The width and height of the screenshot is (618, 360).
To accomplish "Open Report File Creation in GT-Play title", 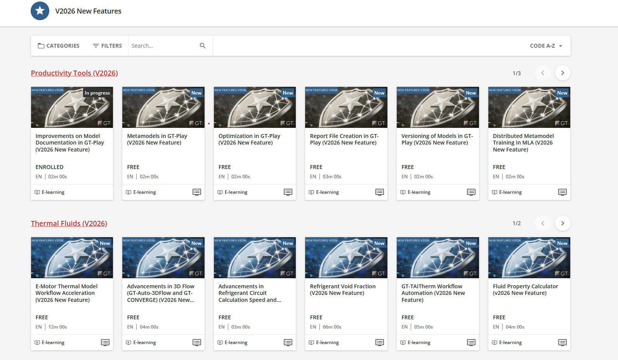I will coord(344,140).
